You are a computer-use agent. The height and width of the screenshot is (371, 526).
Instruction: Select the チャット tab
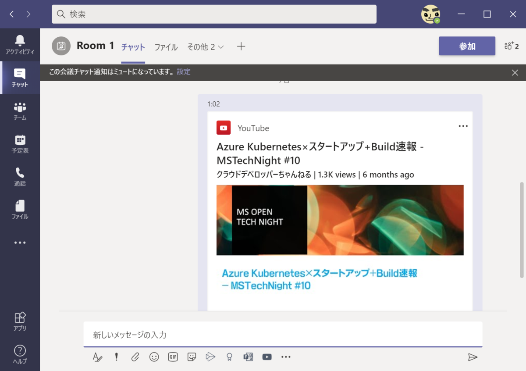click(x=133, y=47)
